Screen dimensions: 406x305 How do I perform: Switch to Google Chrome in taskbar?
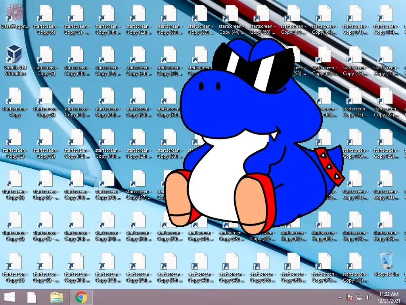[x=81, y=297]
